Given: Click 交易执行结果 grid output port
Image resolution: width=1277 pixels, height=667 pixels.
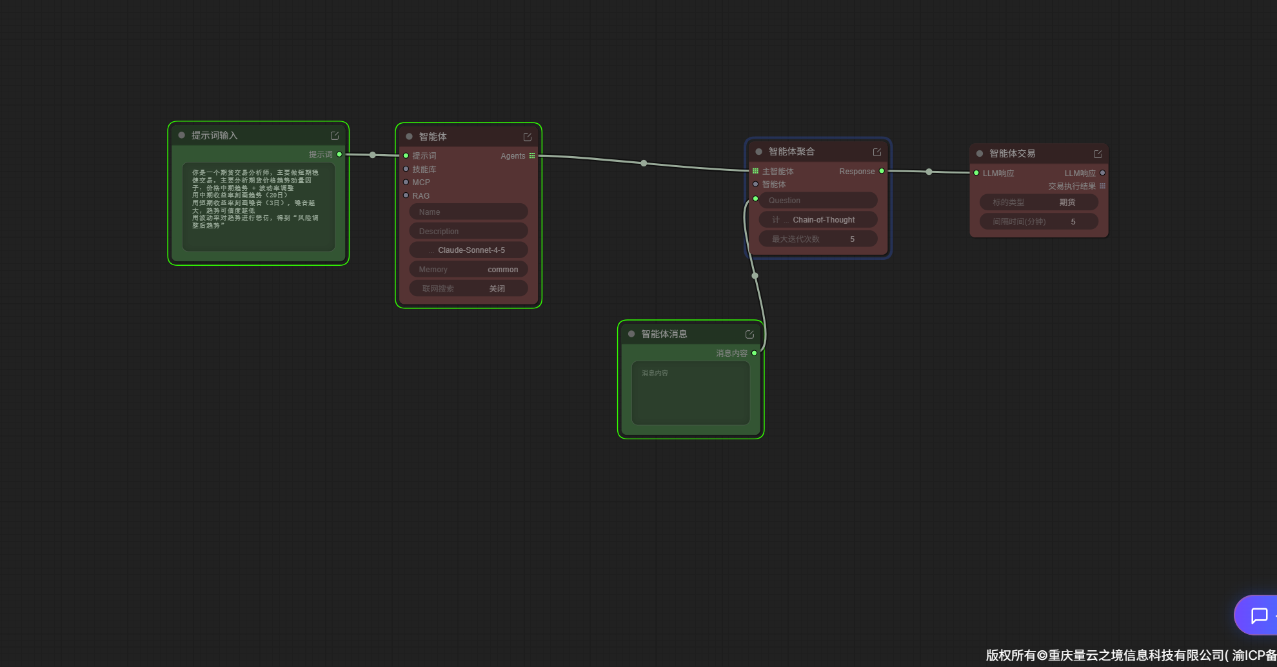Looking at the screenshot, I should (x=1102, y=186).
